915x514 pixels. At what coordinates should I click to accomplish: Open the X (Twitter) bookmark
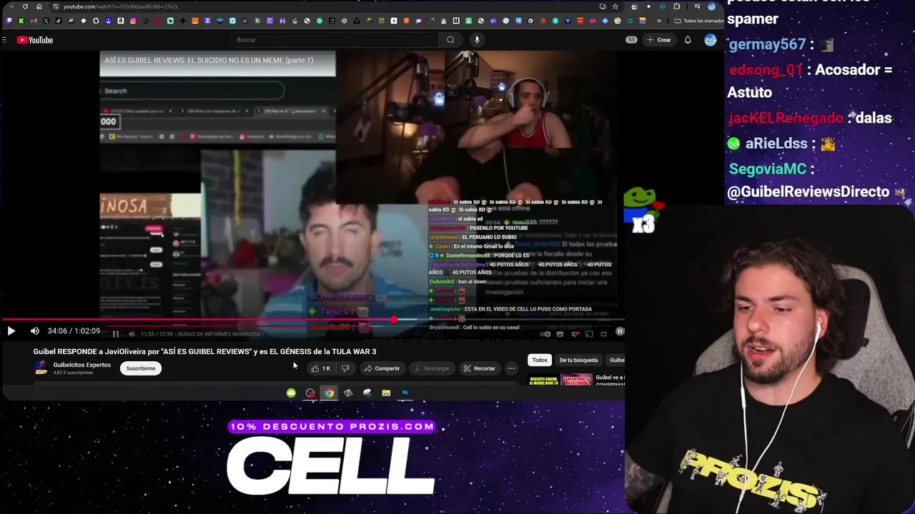point(46,21)
